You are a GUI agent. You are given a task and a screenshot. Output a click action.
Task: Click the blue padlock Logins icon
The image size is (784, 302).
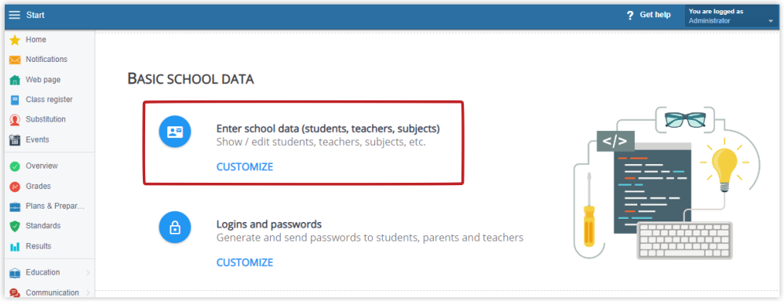coord(175,227)
